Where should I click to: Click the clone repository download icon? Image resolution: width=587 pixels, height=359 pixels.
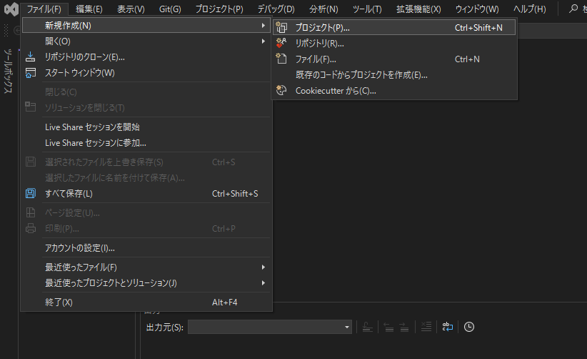[31, 57]
